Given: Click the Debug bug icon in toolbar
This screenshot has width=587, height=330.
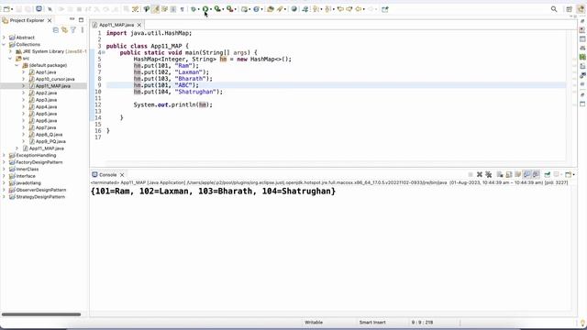Looking at the screenshot, I should (x=194, y=9).
